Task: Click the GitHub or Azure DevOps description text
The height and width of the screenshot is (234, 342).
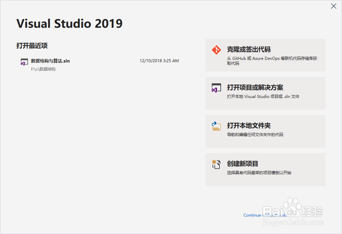Action: coord(272,61)
